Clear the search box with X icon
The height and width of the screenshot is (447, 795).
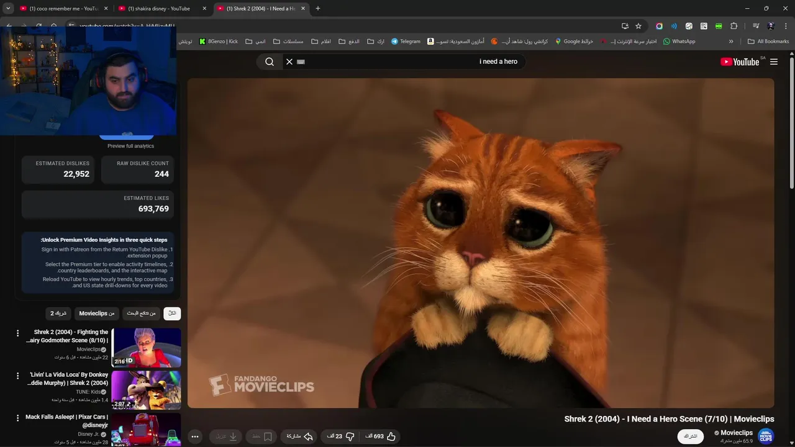pyautogui.click(x=289, y=61)
